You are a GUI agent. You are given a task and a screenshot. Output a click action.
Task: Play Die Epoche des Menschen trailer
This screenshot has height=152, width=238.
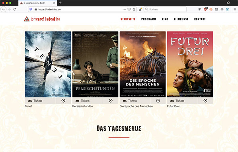click(158, 101)
